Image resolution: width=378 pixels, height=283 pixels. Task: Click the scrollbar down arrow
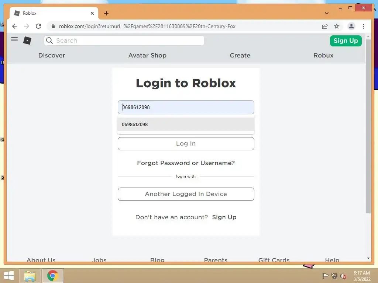click(x=368, y=258)
